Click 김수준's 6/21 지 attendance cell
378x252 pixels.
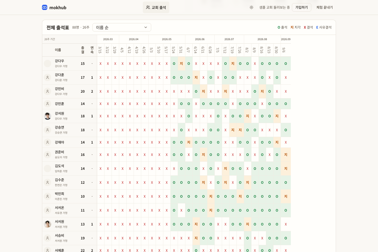click(203, 182)
